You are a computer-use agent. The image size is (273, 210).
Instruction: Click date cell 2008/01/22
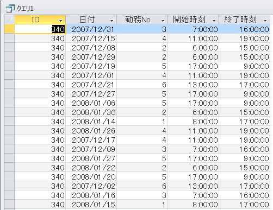[91, 168]
